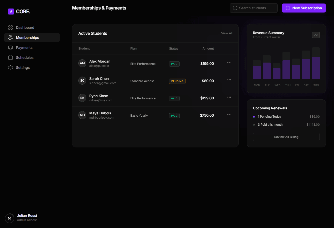
Task: Open more options for Alex Morgan
Action: coord(229,63)
